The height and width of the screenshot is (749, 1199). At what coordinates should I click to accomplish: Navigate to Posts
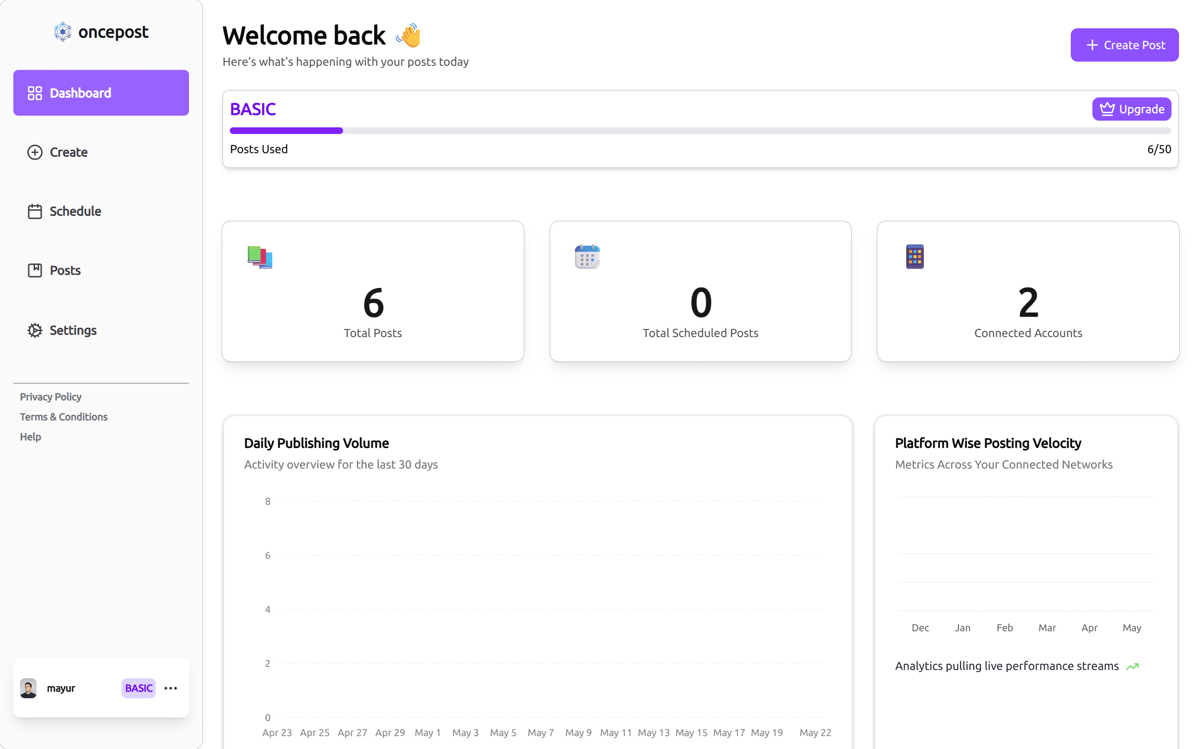101,270
